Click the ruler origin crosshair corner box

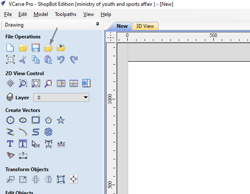point(111,37)
